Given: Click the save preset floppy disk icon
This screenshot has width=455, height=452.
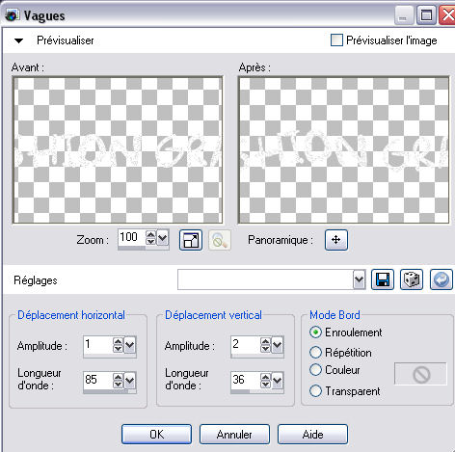Looking at the screenshot, I should [383, 279].
